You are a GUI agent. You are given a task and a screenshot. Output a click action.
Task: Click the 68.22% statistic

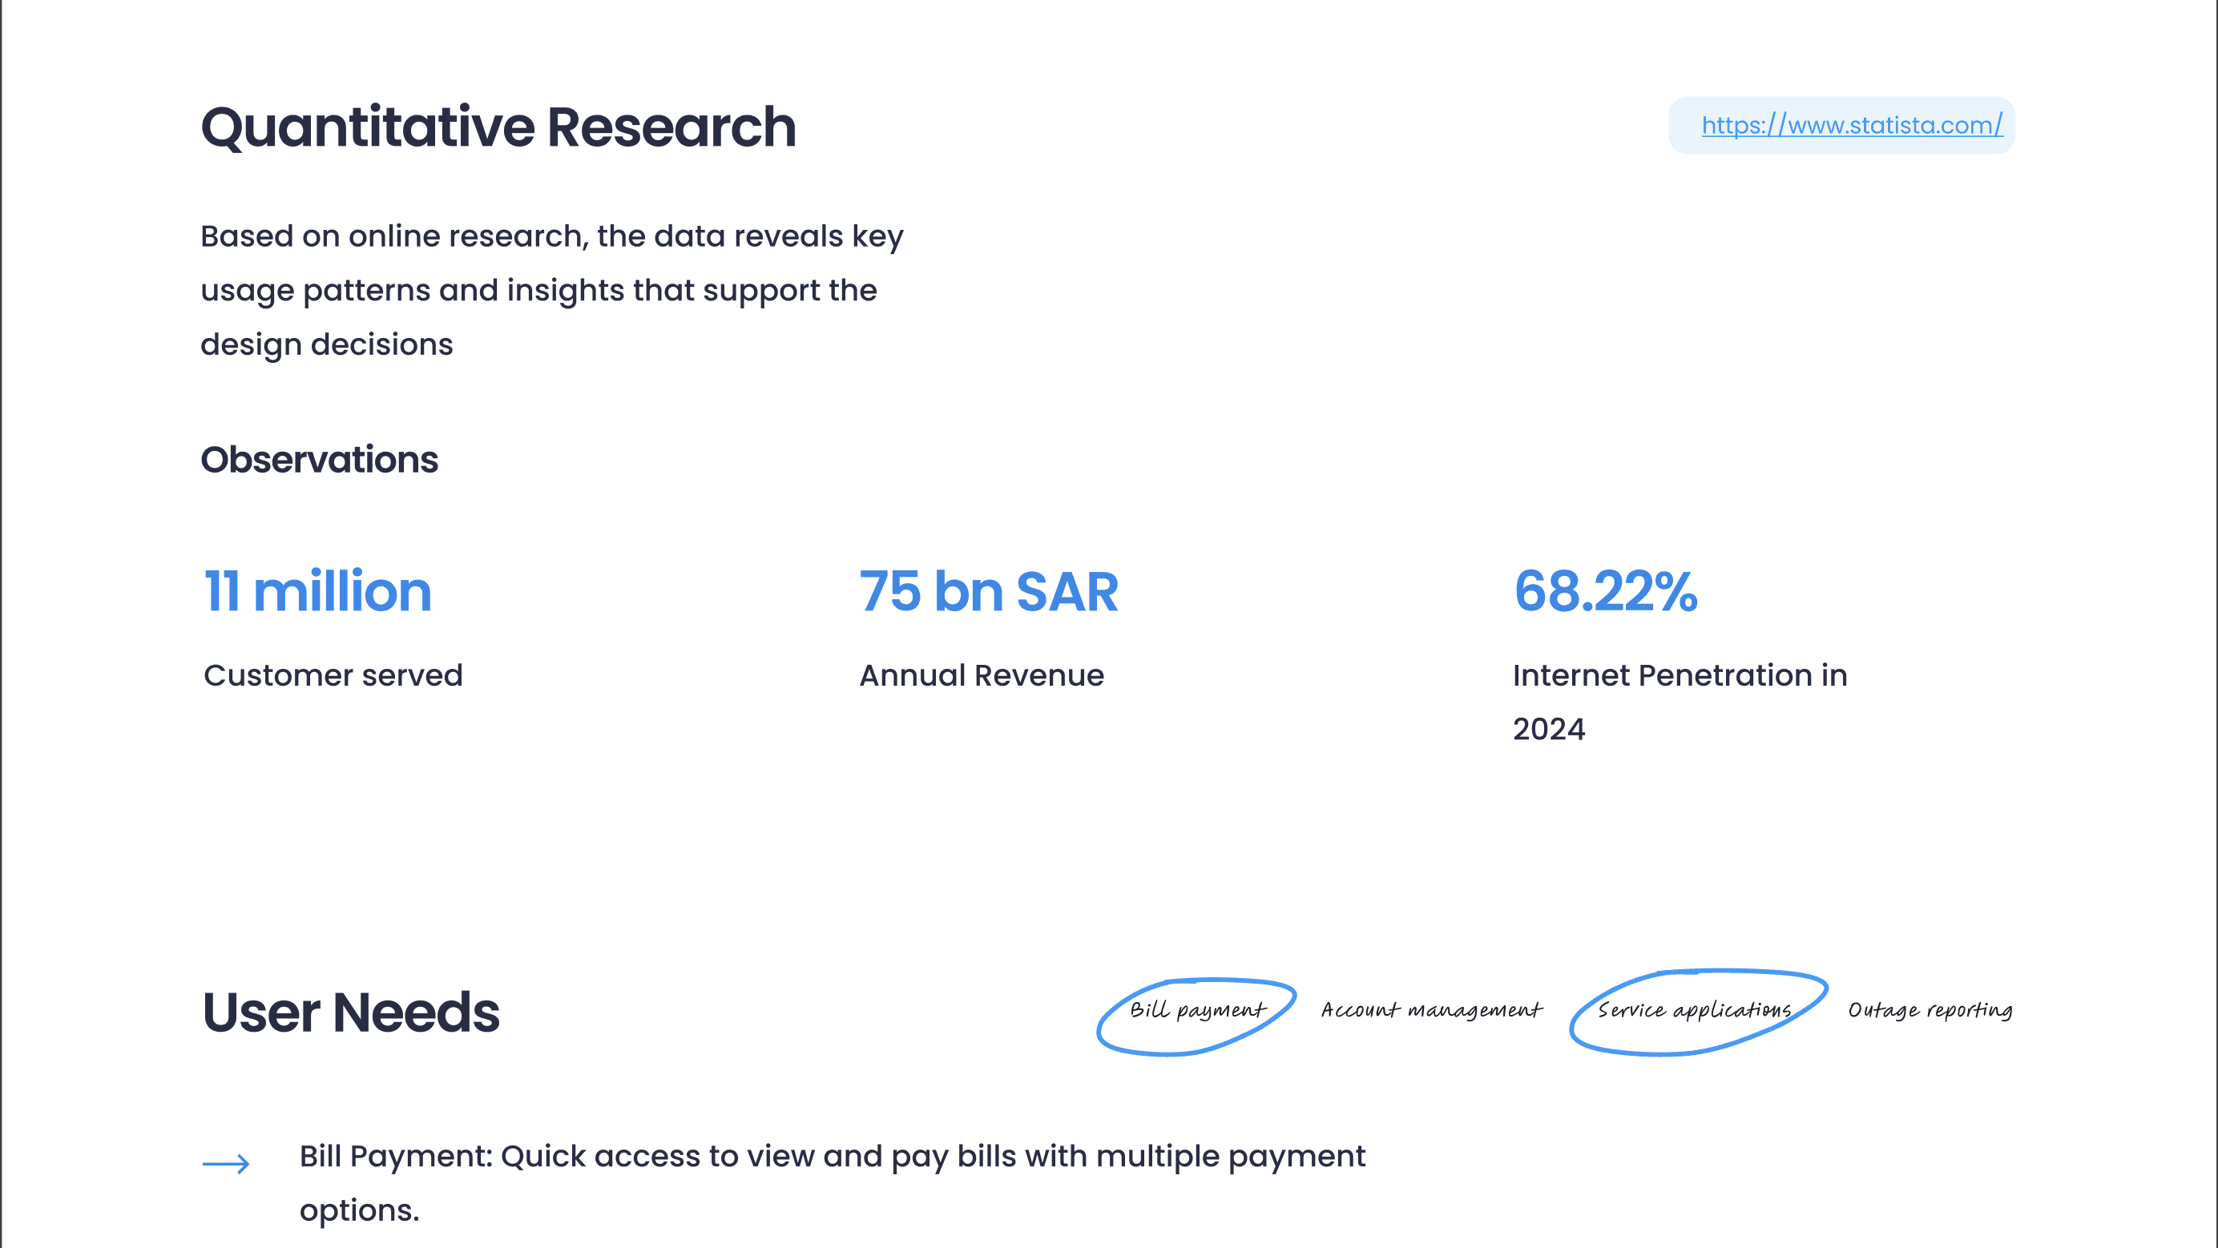1605,592
